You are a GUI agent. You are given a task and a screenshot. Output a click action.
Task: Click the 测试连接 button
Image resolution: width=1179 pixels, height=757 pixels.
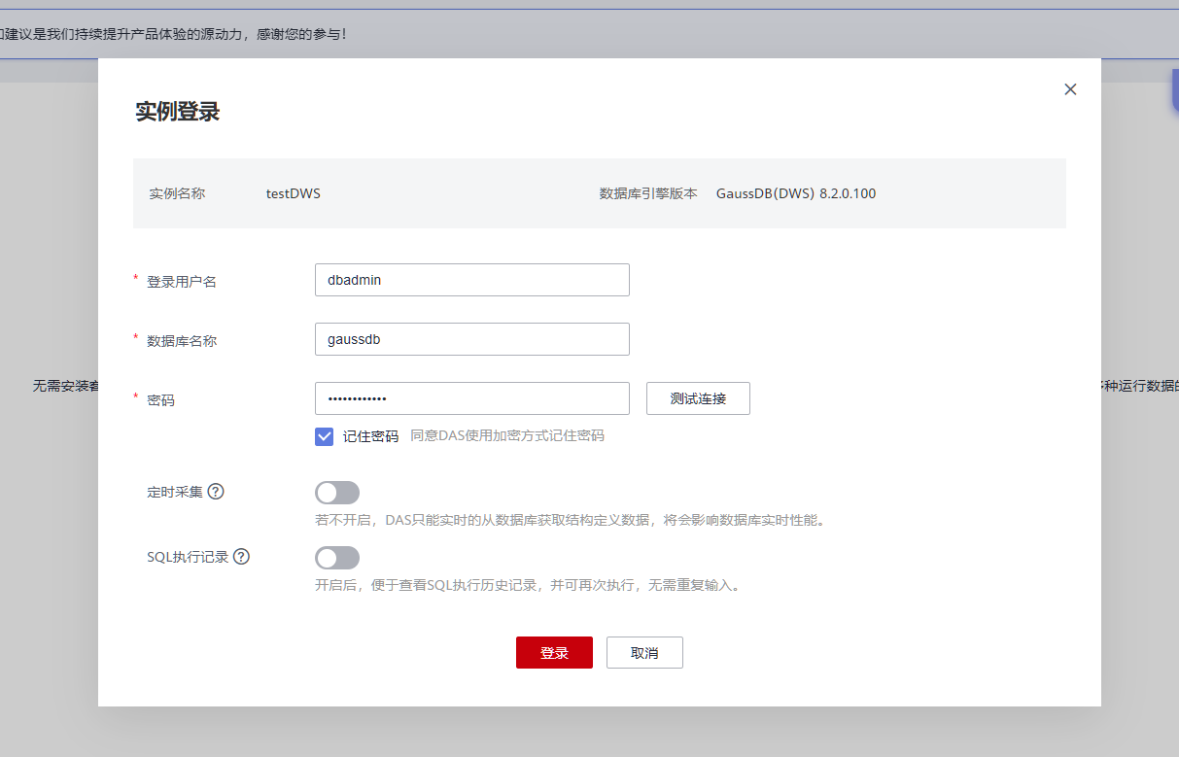(698, 398)
